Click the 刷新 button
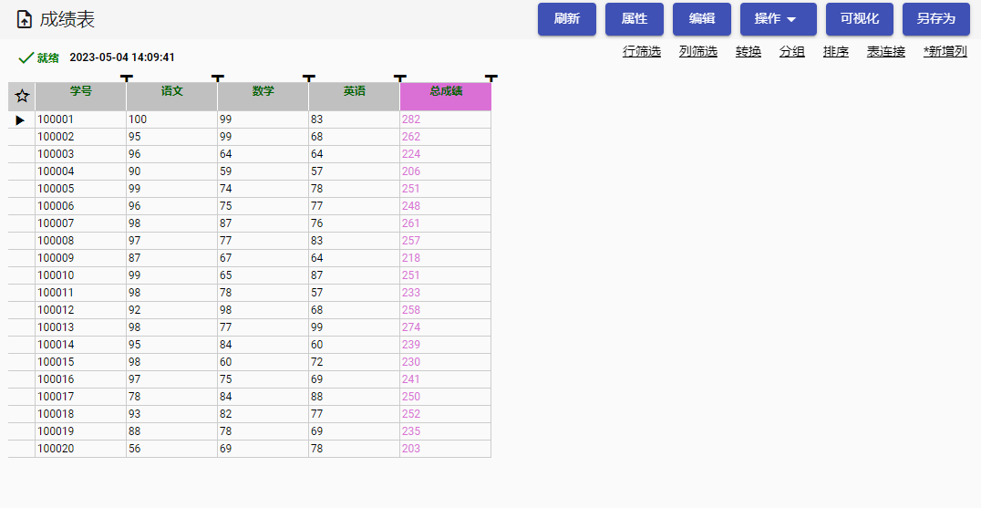 point(566,19)
